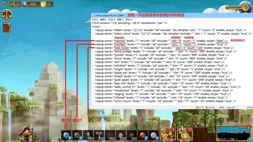The height and width of the screenshot is (142, 253).
Task: Open the food panel showing 4
Action: click(x=168, y=135)
